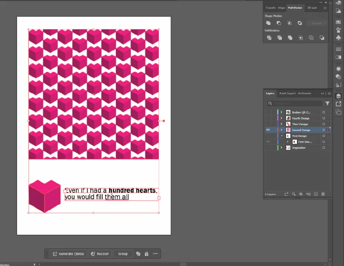This screenshot has width=344, height=266.
Task: Open the Brushes panel icon
Action: 338,30
